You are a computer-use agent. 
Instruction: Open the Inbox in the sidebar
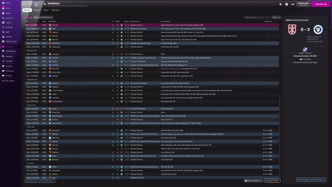[x=10, y=8]
